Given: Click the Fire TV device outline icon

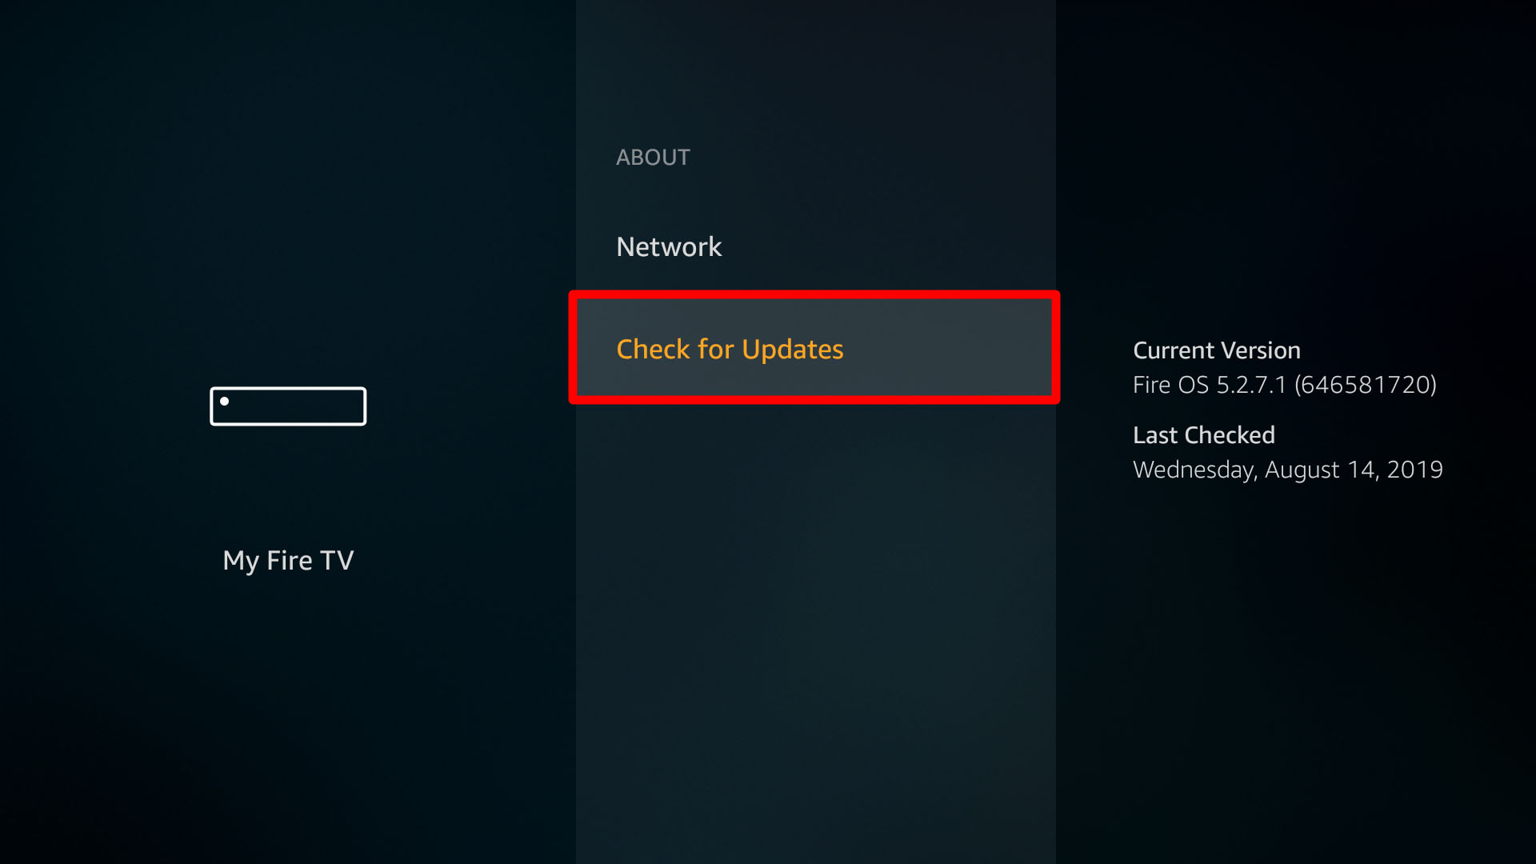Looking at the screenshot, I should point(288,406).
